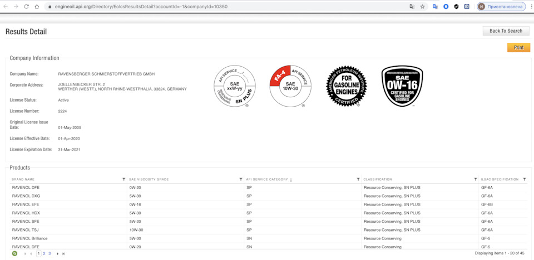Open the SAE Viscosity Grade column filter

pos(241,179)
